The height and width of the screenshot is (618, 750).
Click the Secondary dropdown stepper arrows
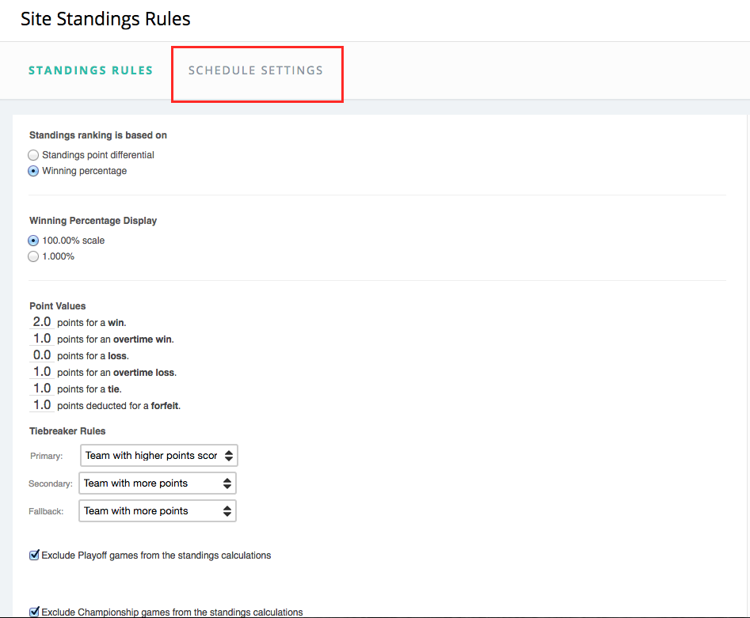click(228, 483)
